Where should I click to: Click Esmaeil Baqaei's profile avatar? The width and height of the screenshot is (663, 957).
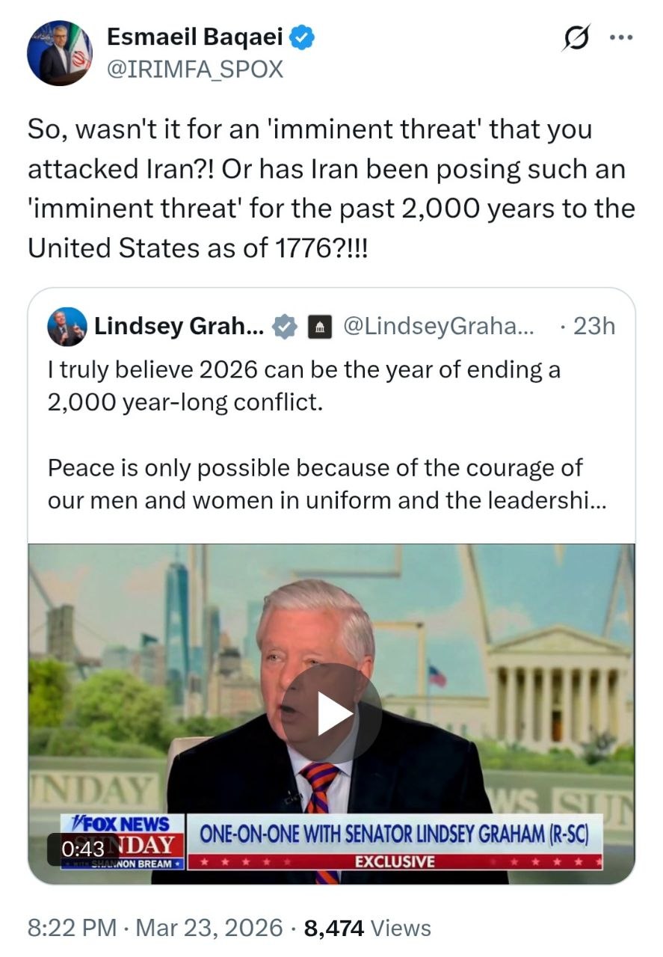pyautogui.click(x=60, y=53)
